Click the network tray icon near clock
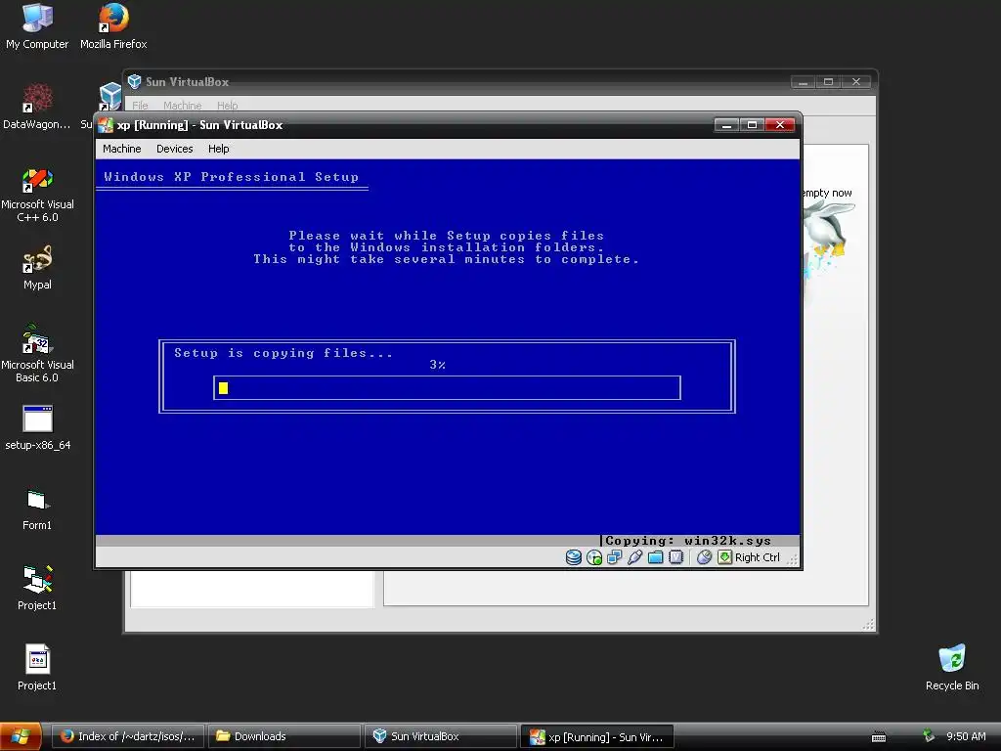 click(929, 736)
